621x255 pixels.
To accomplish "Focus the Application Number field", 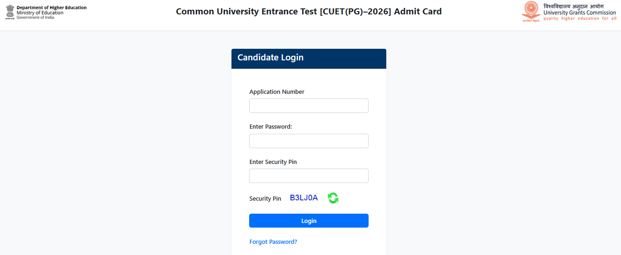I will point(309,106).
